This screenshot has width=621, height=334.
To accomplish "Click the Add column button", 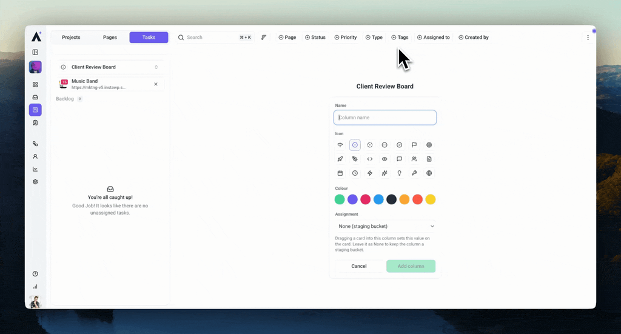I will (411, 266).
